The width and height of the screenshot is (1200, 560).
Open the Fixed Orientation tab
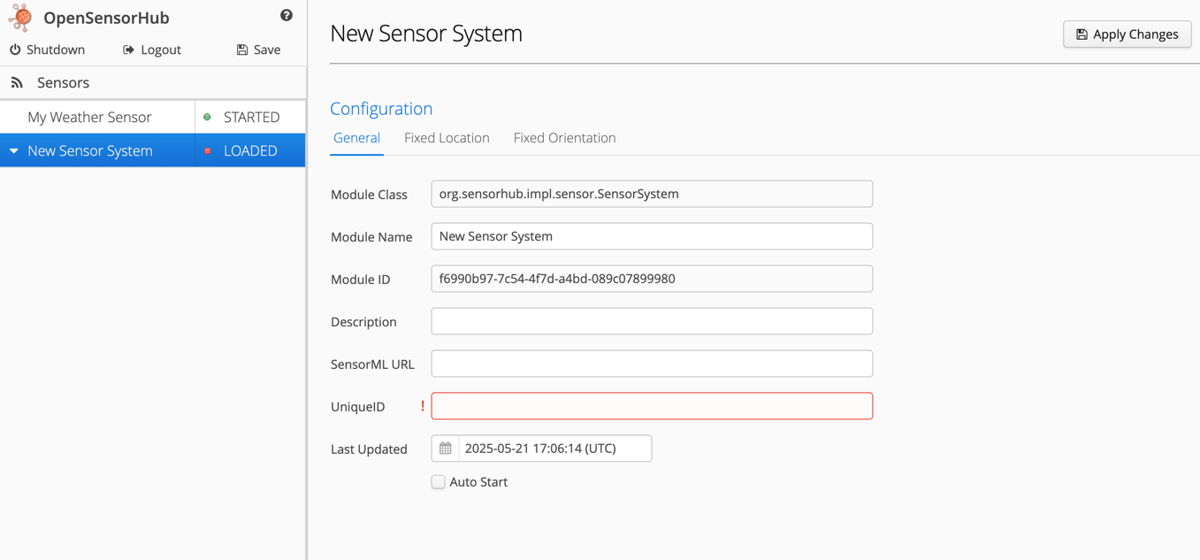(x=564, y=138)
